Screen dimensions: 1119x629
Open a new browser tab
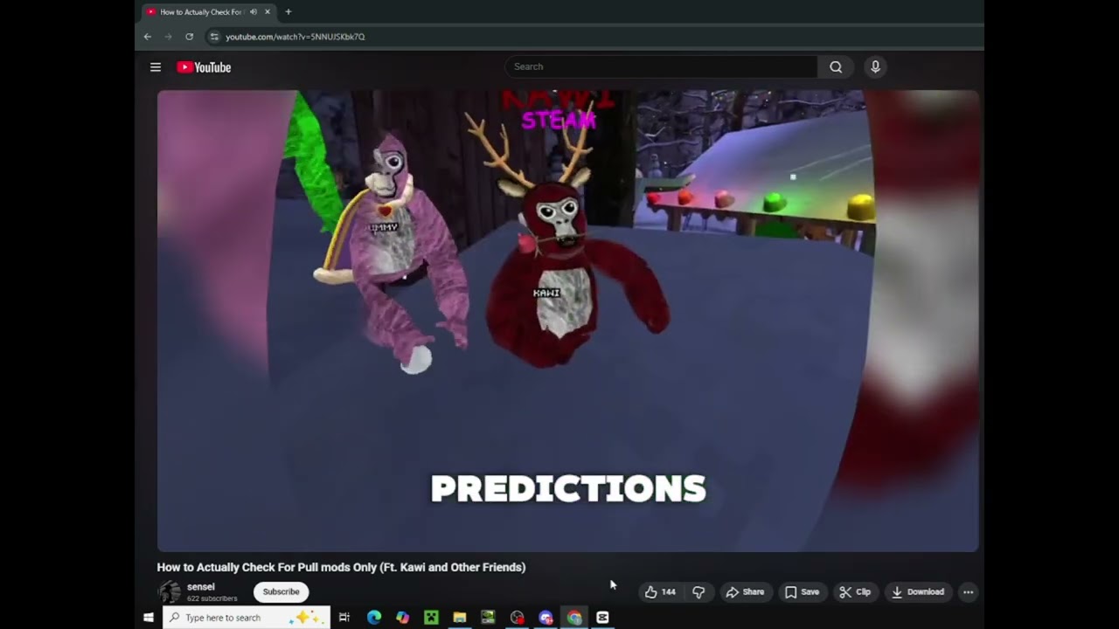tap(288, 12)
